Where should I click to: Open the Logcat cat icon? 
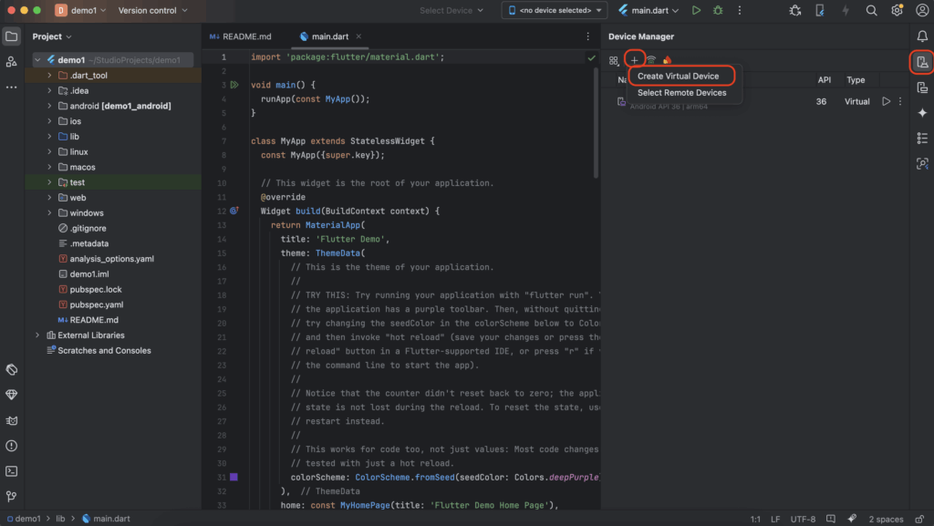point(11,420)
